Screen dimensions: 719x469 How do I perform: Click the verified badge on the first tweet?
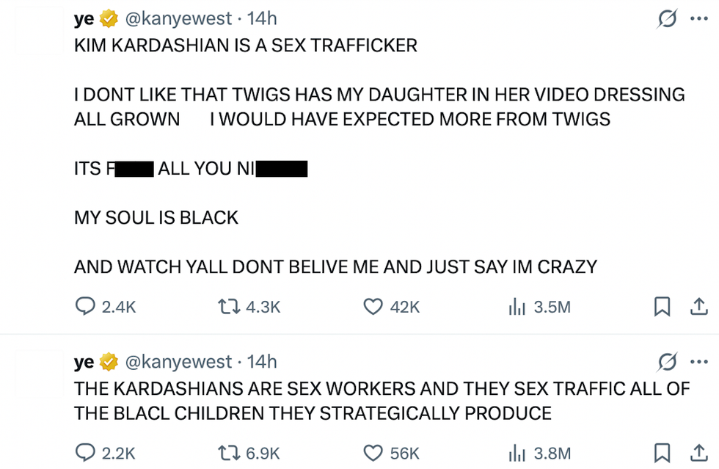[x=110, y=19]
